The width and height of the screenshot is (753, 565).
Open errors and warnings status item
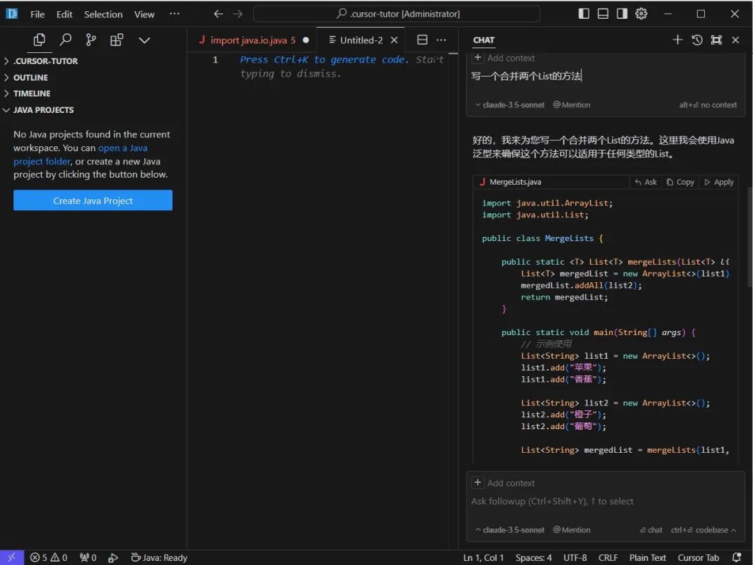tap(49, 558)
